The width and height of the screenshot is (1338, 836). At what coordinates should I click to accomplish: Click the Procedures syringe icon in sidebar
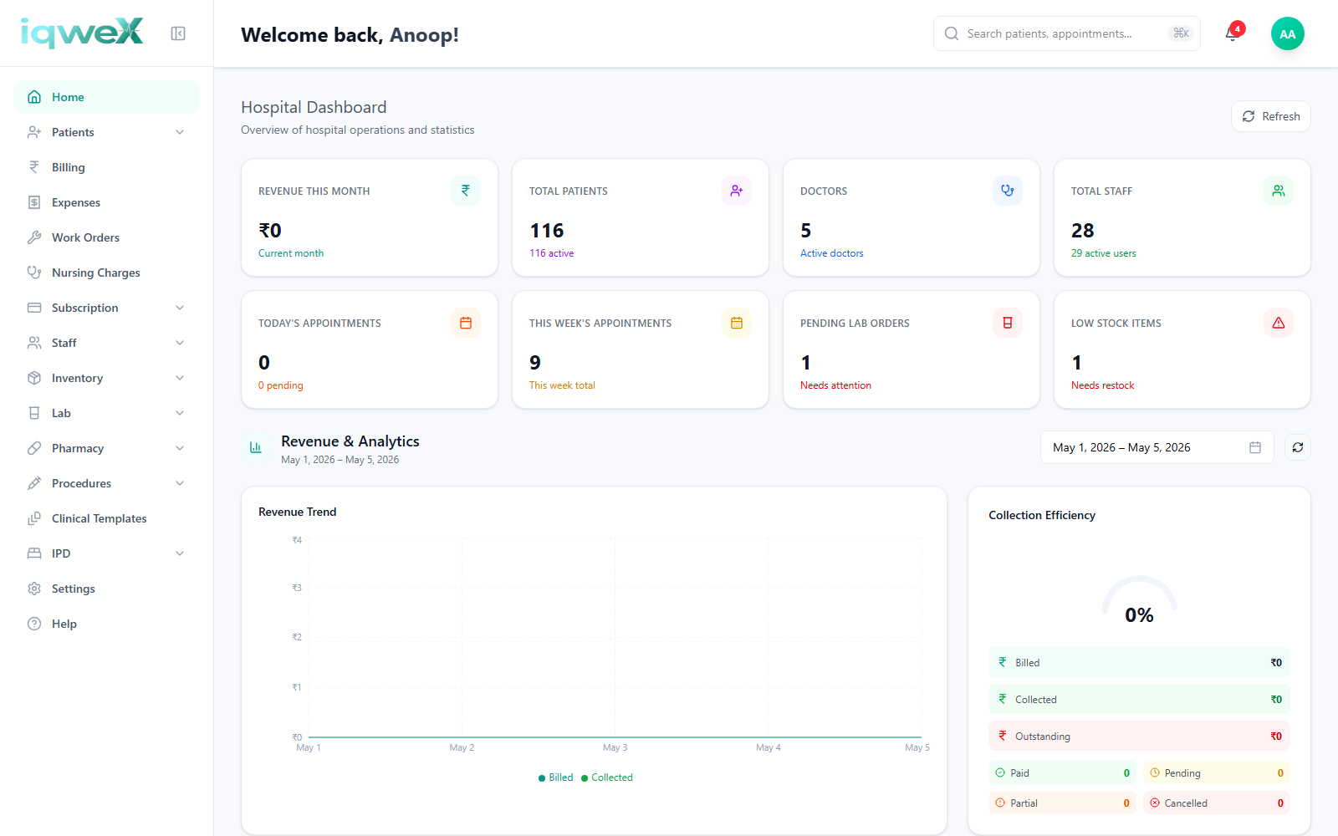34,483
